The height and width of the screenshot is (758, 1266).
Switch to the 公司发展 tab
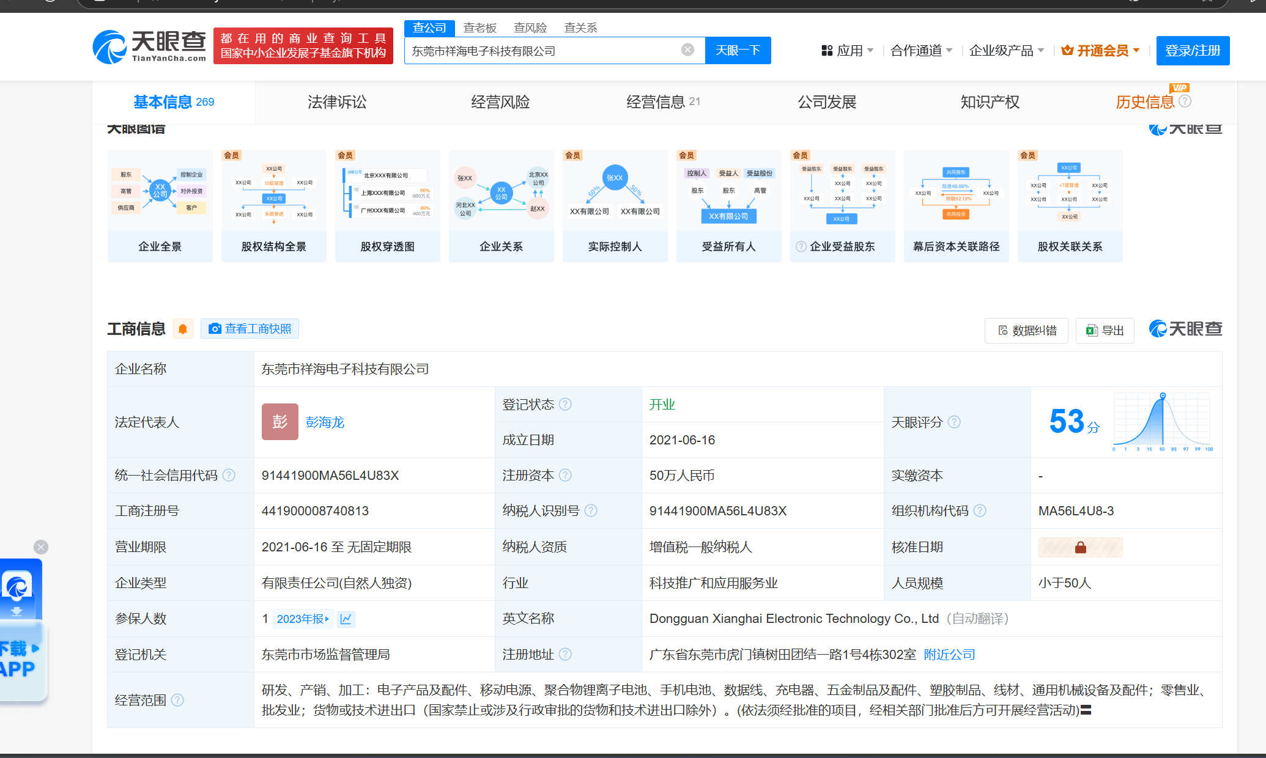pyautogui.click(x=827, y=102)
